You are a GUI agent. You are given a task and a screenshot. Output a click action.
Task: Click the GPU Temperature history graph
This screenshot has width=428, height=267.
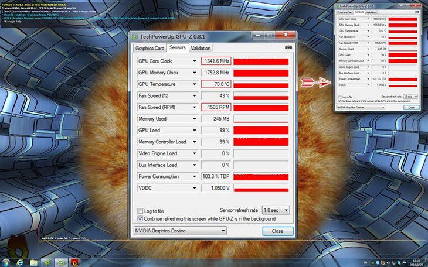tap(261, 84)
